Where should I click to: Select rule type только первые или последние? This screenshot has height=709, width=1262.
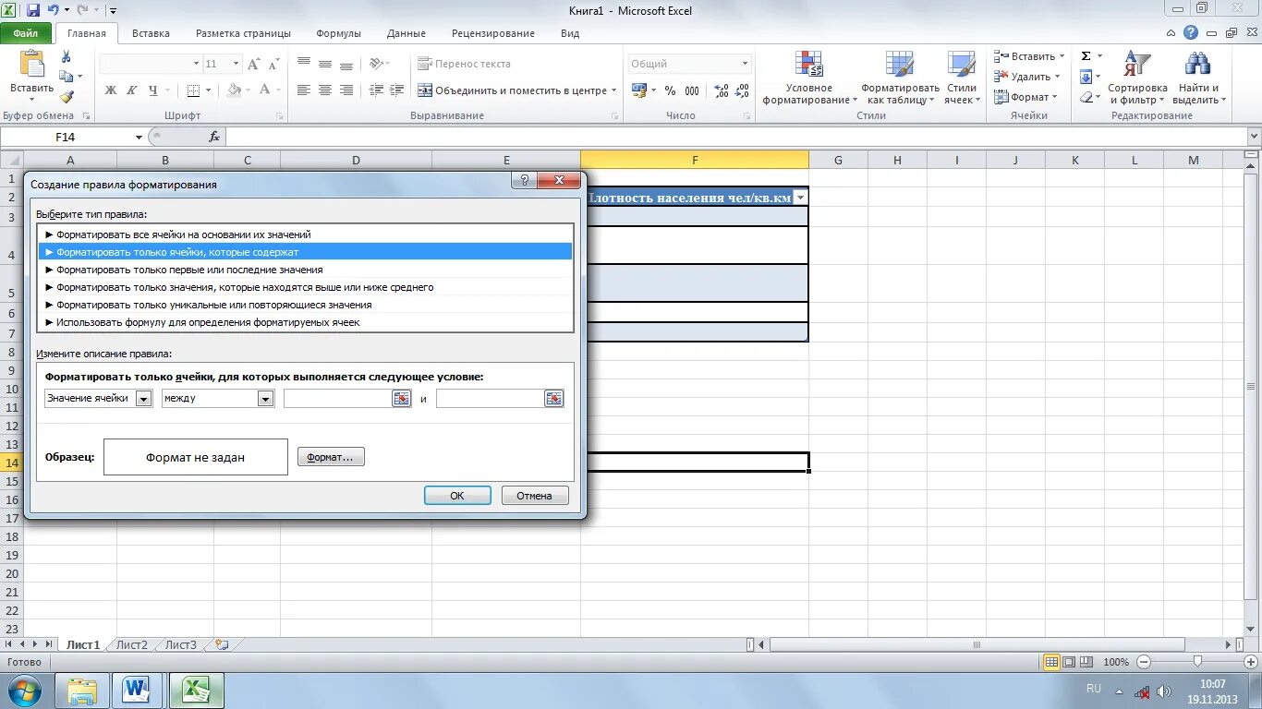click(306, 270)
